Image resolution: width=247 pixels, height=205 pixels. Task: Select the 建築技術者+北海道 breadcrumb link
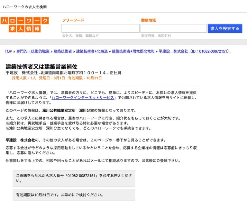click(x=92, y=51)
